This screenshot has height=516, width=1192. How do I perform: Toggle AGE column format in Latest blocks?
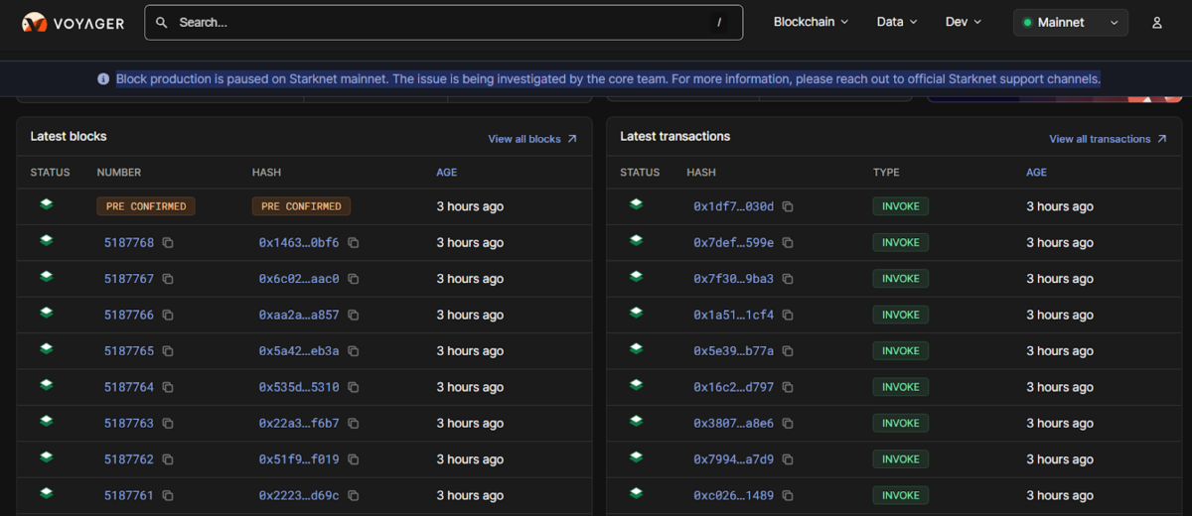[x=447, y=173]
